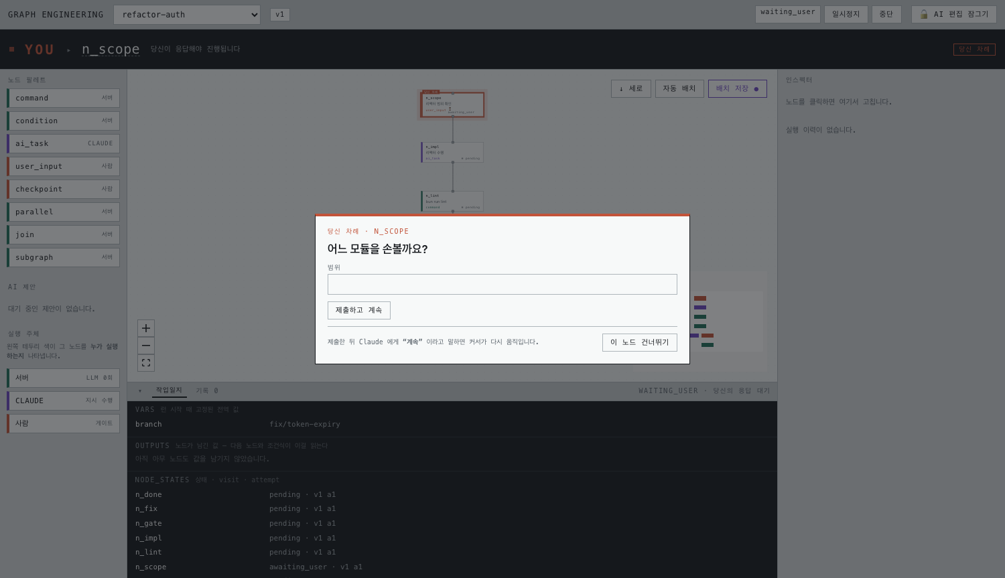1005x578 pixels.
Task: Select the n_lint node on canvas
Action: click(452, 201)
